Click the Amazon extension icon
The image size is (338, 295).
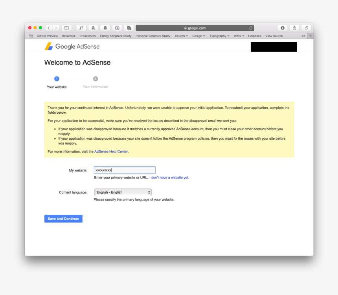93,28
